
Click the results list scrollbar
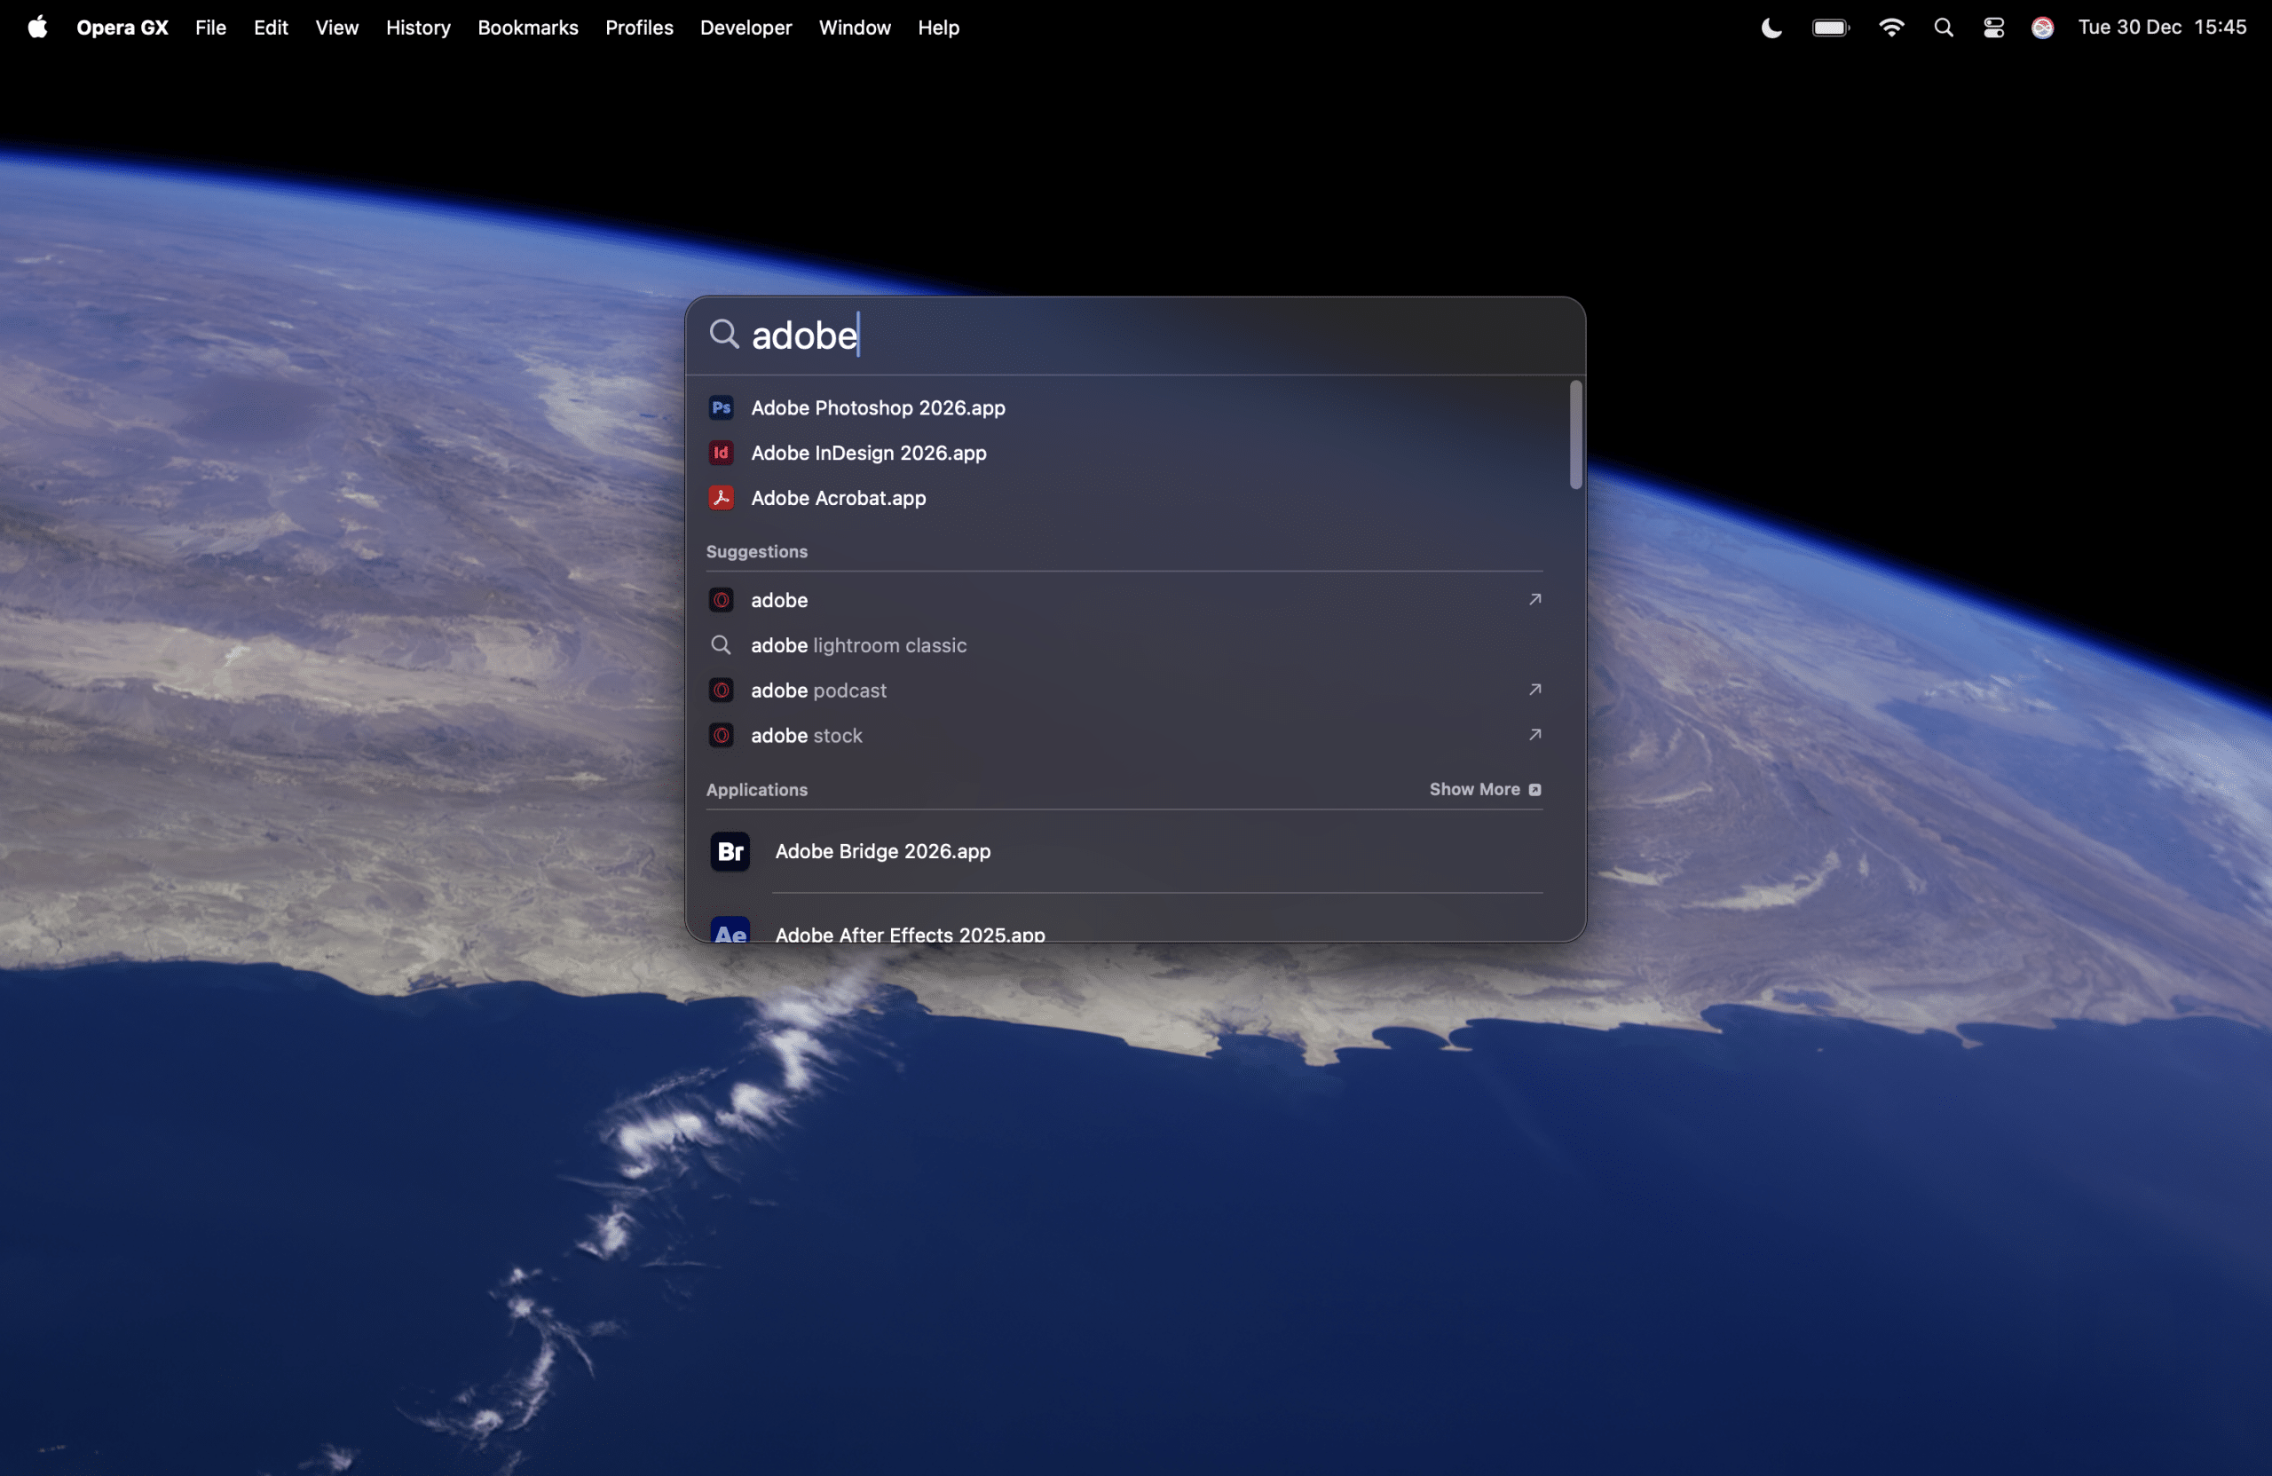(x=1575, y=436)
